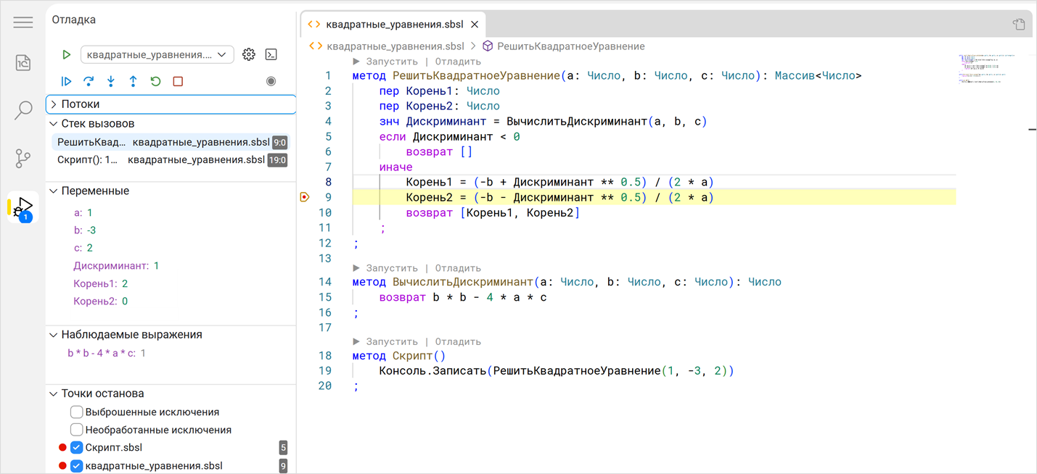This screenshot has width=1037, height=474.
Task: Click breadcrumb file квадратные_уравнения.sbsl
Action: tap(395, 46)
